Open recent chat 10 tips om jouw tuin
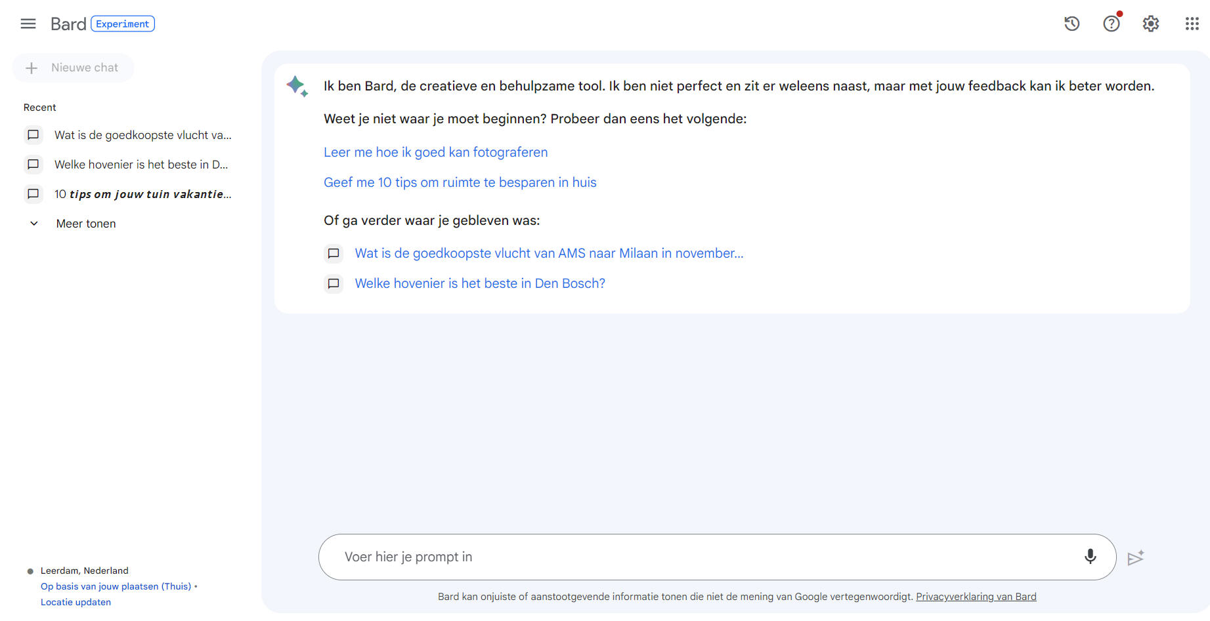Screen dimensions: 1210x621 click(129, 194)
